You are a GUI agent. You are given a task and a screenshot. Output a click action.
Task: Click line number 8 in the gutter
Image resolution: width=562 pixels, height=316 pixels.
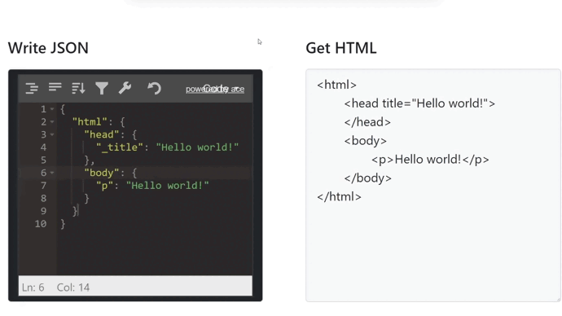pos(43,199)
